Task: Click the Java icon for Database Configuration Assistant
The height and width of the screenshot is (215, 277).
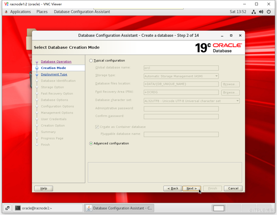Action: click(x=89, y=208)
